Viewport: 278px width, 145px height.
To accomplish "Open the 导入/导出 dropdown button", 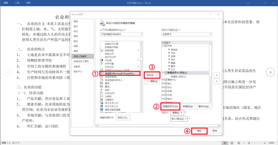I will [179, 119].
